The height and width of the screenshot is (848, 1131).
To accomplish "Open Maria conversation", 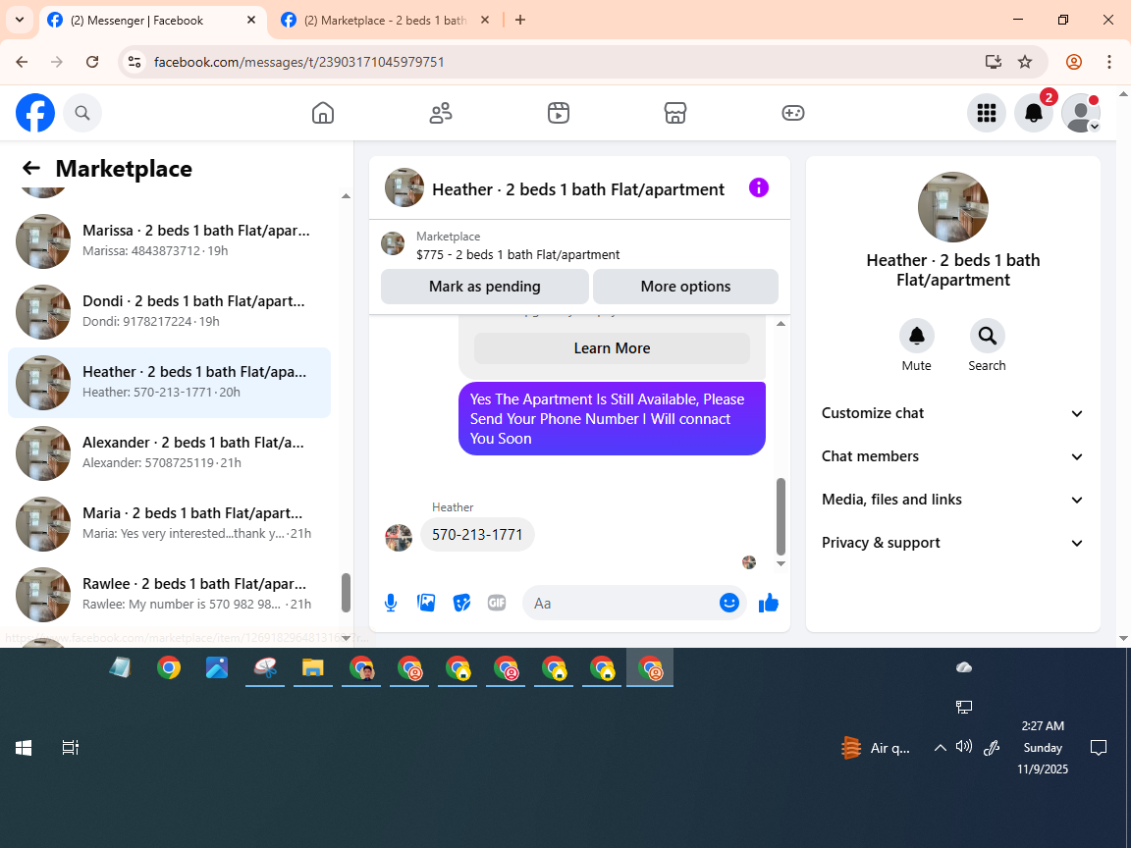I will click(x=169, y=523).
